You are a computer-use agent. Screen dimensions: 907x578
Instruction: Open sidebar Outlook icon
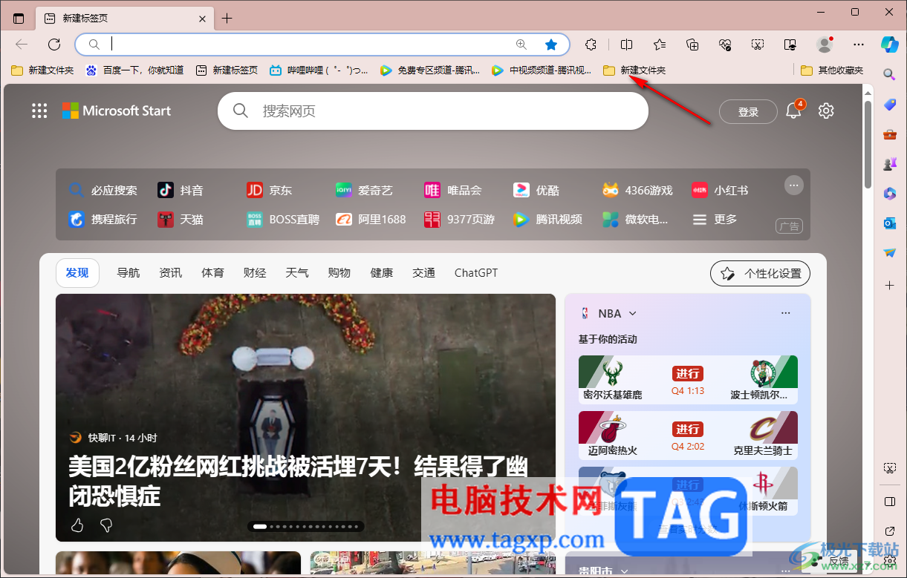[889, 223]
